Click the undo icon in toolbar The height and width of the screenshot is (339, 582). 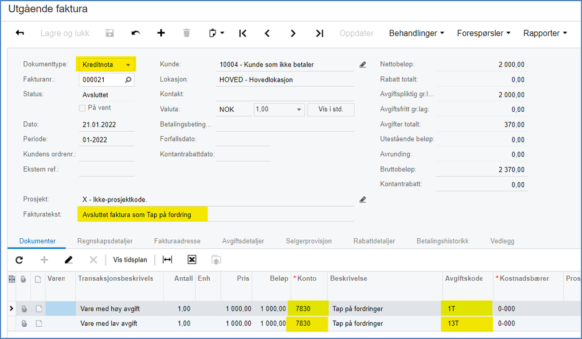click(136, 33)
